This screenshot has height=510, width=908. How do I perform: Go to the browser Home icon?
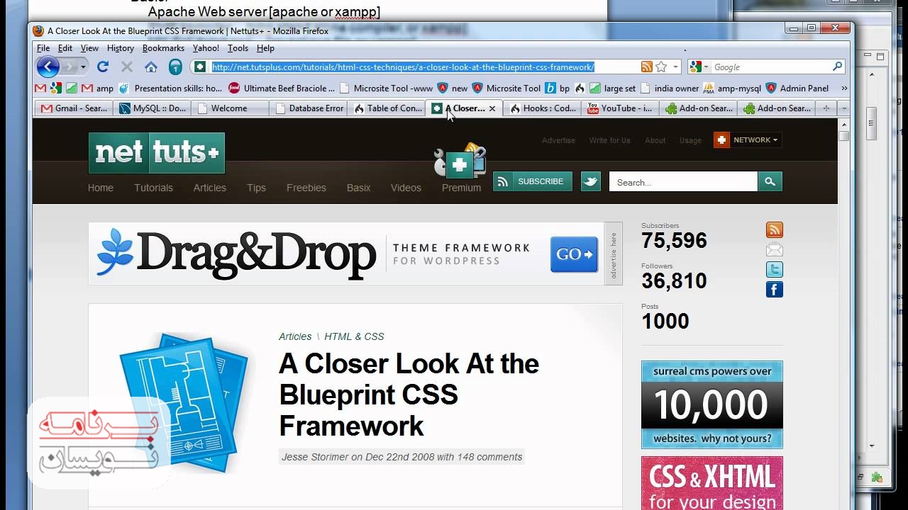[150, 67]
